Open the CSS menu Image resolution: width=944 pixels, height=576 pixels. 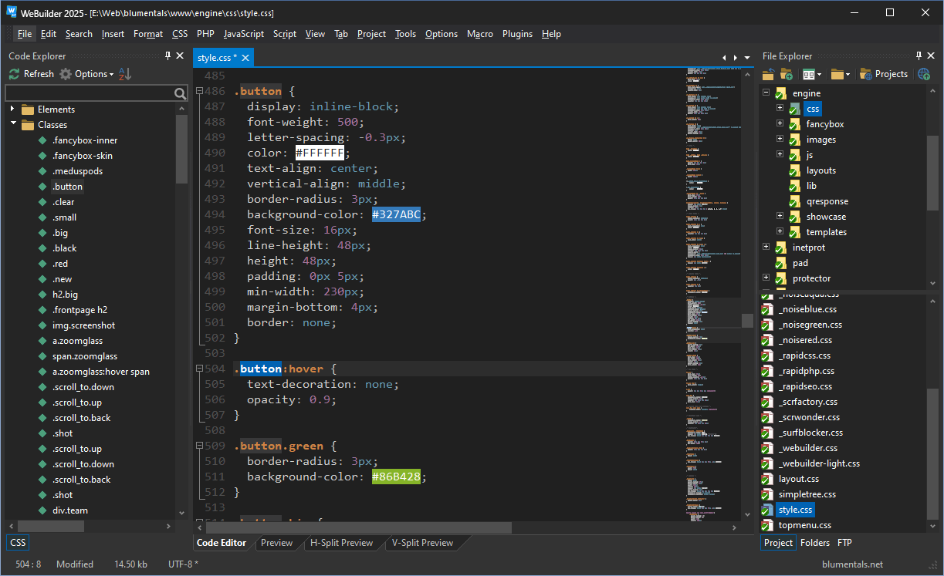coord(180,34)
